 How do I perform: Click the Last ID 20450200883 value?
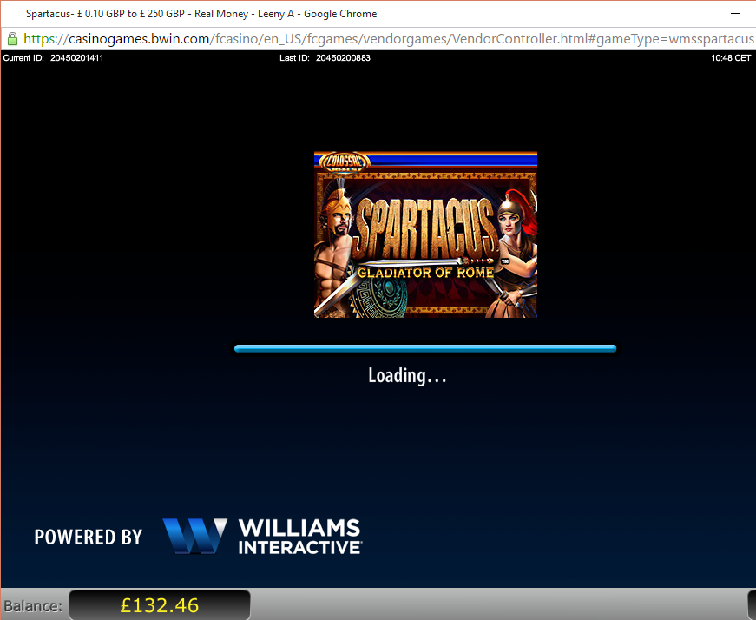[343, 58]
